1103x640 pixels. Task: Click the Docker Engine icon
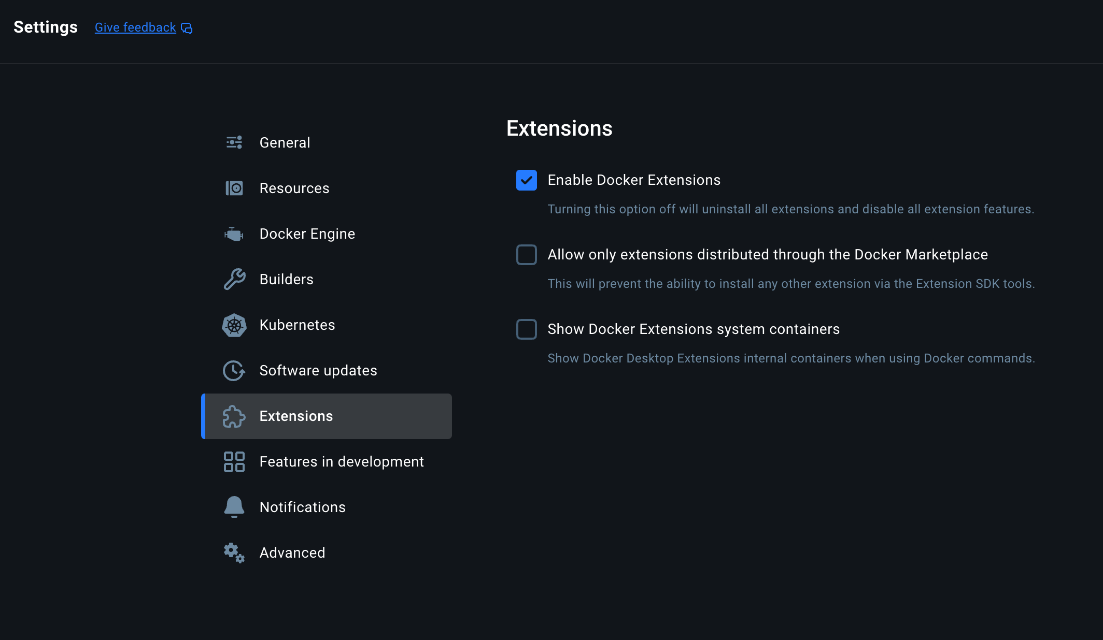point(234,234)
